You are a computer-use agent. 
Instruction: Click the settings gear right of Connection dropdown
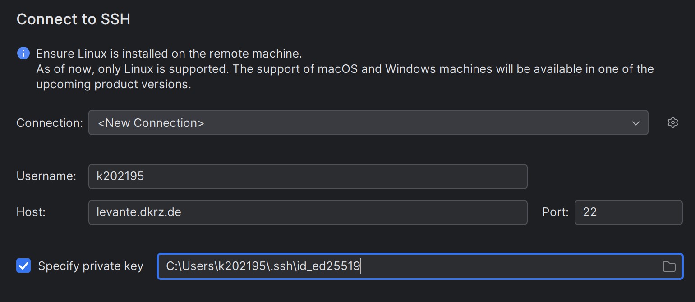[x=672, y=122]
